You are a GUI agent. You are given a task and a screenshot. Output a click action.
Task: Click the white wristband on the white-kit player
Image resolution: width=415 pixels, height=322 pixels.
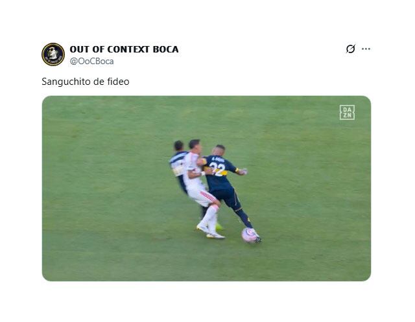coord(203,174)
